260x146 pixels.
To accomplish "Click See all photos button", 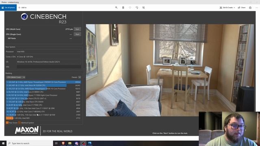I will tap(8, 8).
